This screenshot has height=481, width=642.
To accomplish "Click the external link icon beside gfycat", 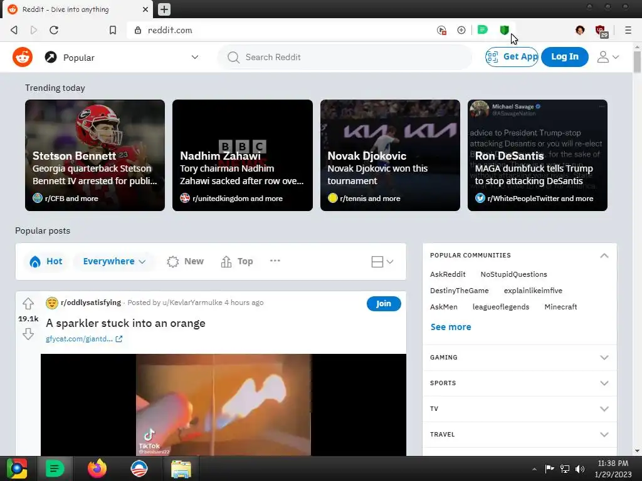I will coord(118,339).
